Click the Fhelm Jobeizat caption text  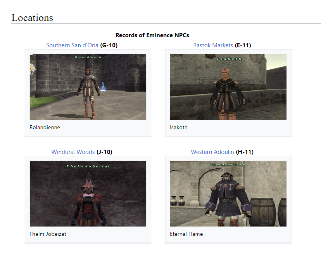[48, 234]
